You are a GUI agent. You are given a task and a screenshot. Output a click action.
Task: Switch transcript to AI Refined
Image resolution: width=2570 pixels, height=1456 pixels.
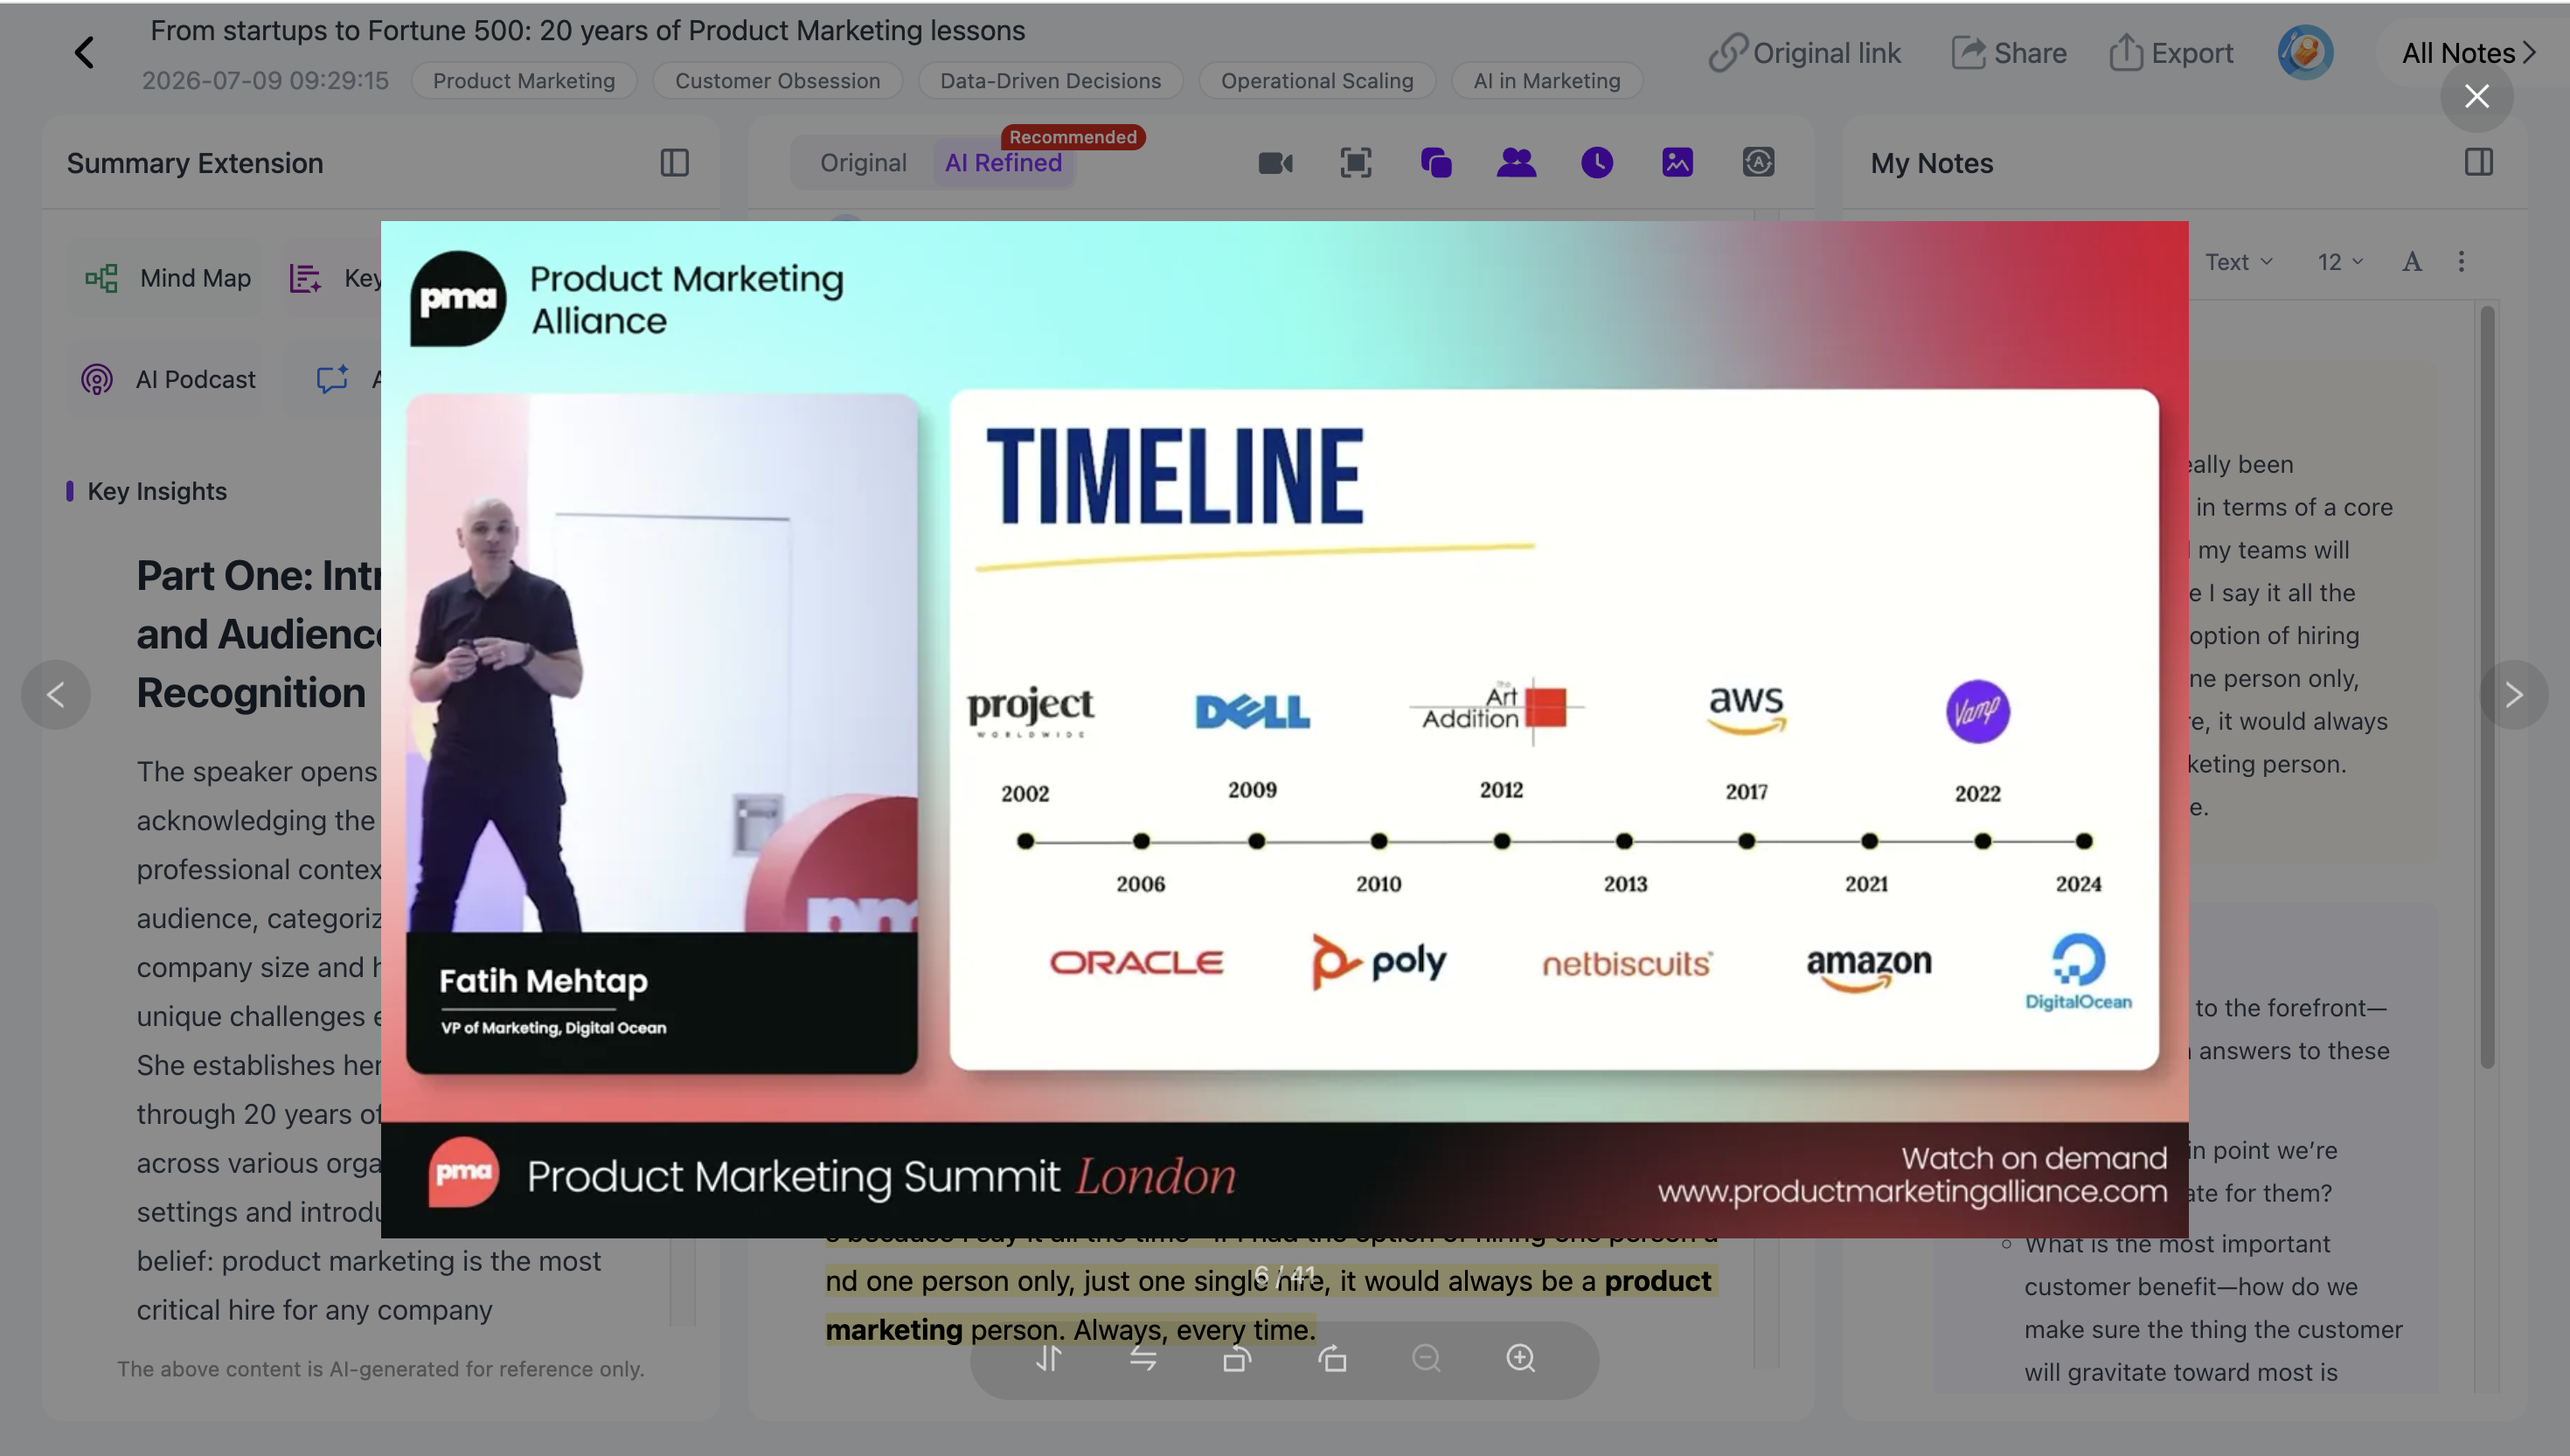click(x=1003, y=163)
